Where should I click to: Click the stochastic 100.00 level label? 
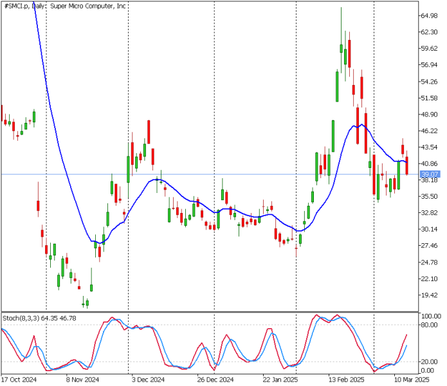431,316
